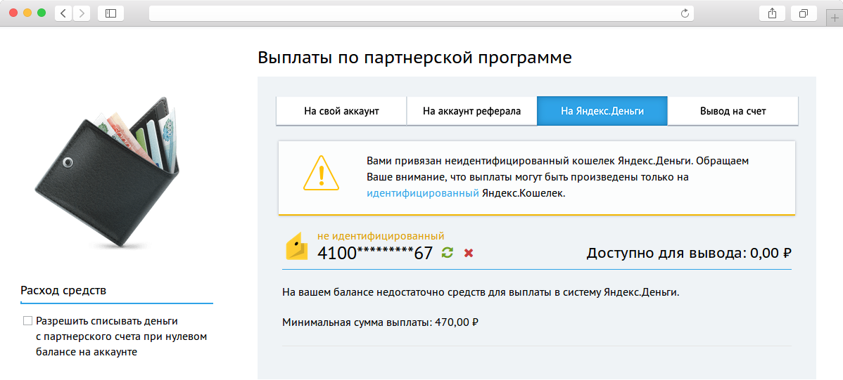
Task: Remove the linked wallet with red cross
Action: coord(468,253)
